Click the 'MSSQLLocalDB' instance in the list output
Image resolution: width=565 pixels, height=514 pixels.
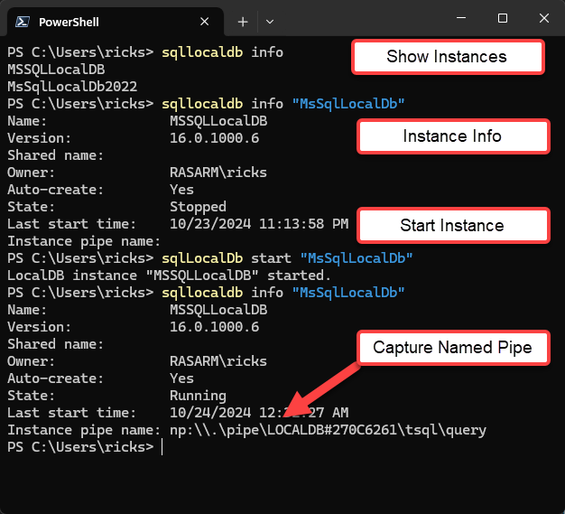click(x=56, y=70)
